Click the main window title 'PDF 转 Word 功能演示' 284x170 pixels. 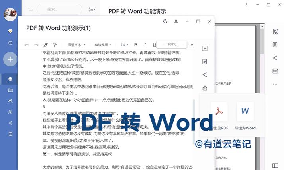137,11
